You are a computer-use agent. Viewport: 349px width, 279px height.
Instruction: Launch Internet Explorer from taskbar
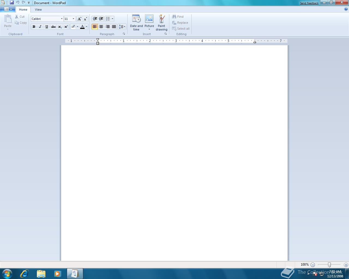point(24,274)
